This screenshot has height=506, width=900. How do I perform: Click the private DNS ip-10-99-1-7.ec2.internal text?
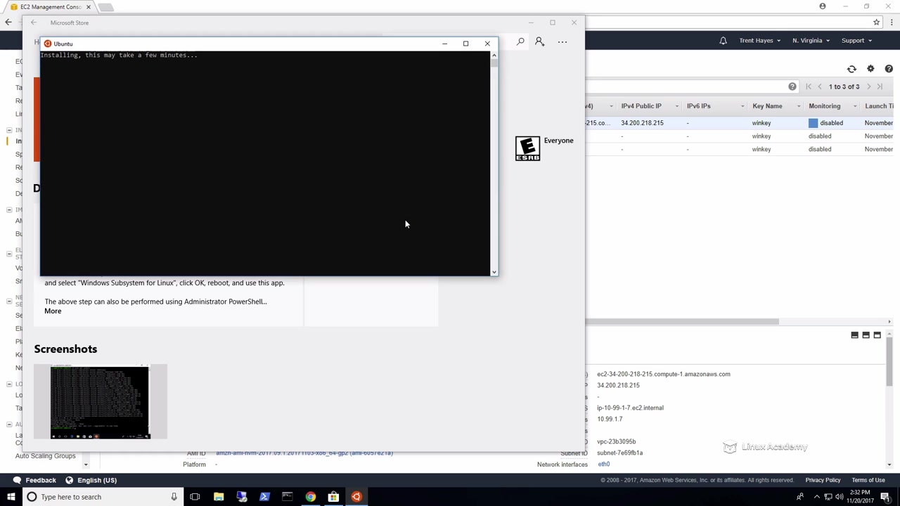pos(630,408)
